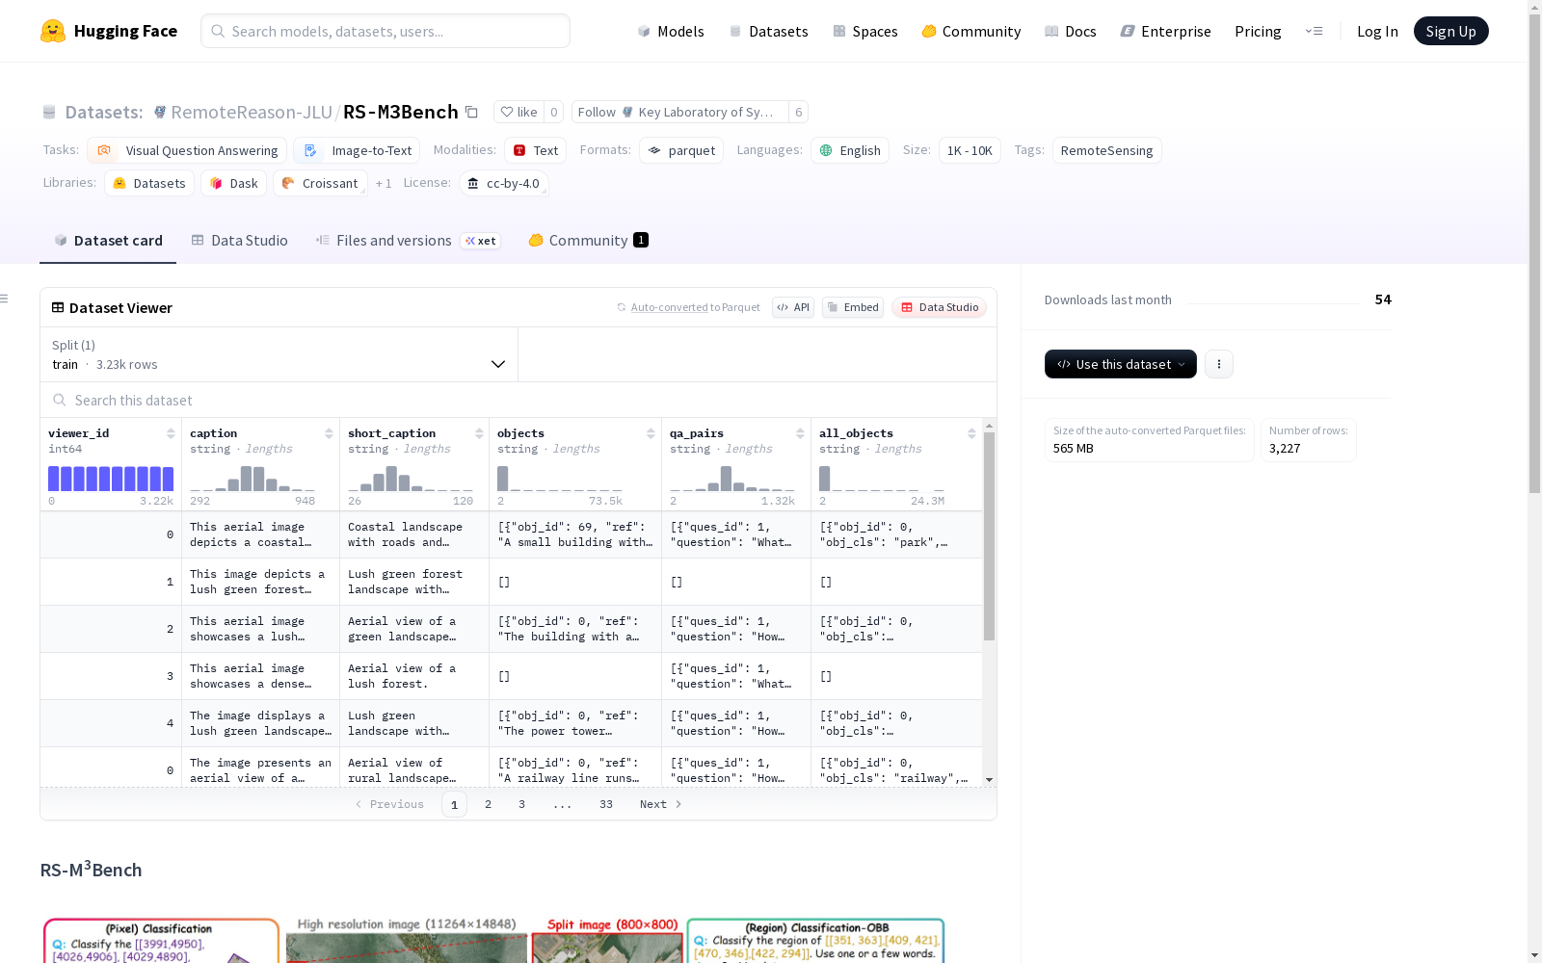1542x963 pixels.
Task: Switch to the Data Studio tab
Action: coord(239,241)
